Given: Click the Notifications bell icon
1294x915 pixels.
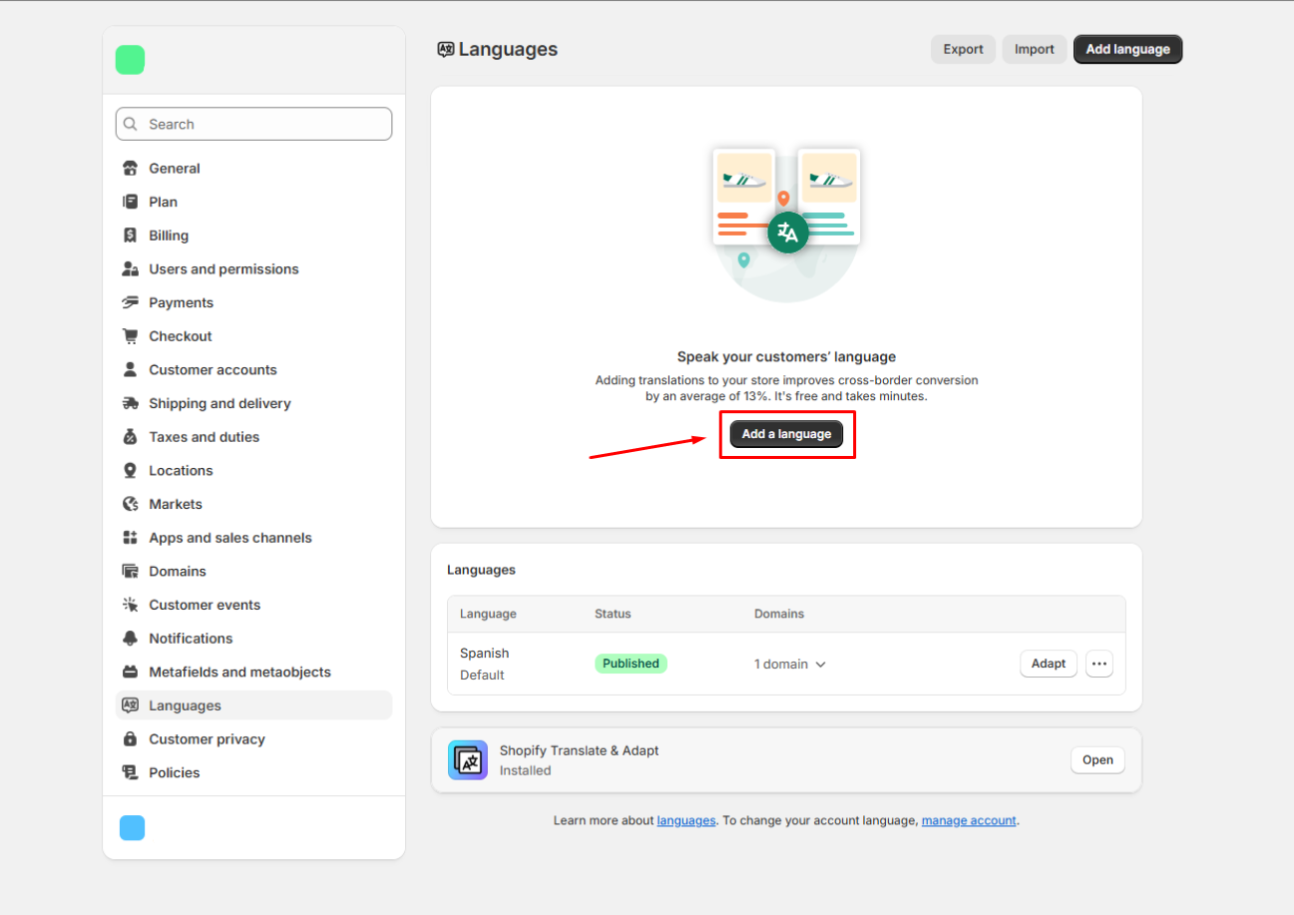Looking at the screenshot, I should 130,639.
